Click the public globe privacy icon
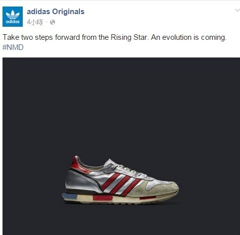The width and height of the screenshot is (240, 235). (x=53, y=22)
